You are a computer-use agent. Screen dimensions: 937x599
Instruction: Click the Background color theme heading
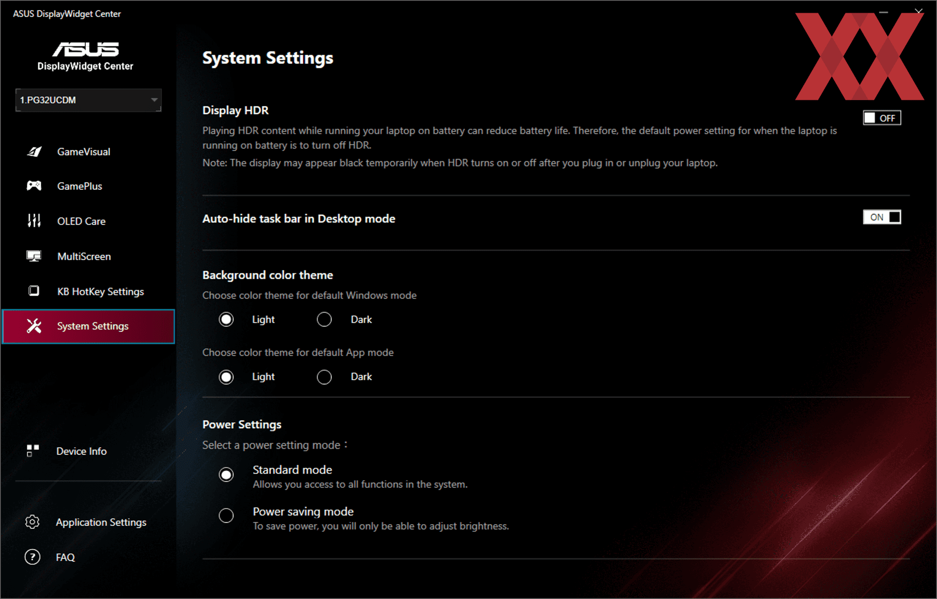coord(267,275)
